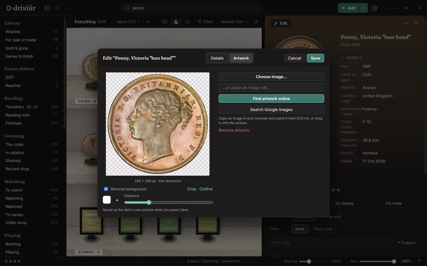Open the Newest first sort dropdown
The height and width of the screenshot is (266, 427).
234,22
